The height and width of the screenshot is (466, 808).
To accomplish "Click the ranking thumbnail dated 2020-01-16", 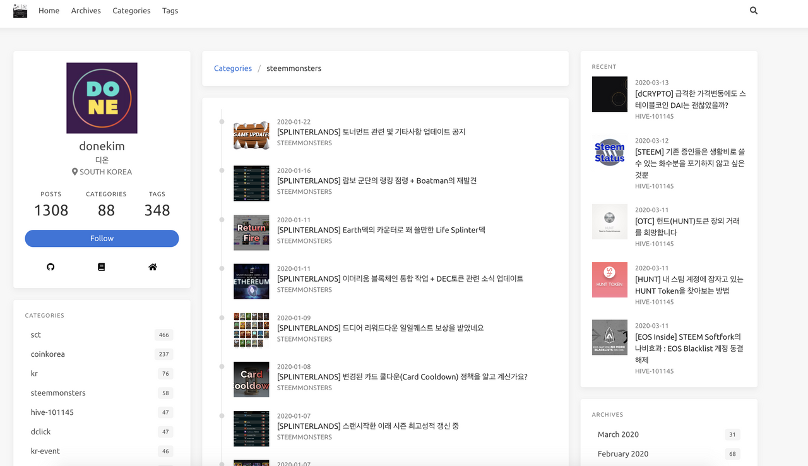I will point(251,184).
